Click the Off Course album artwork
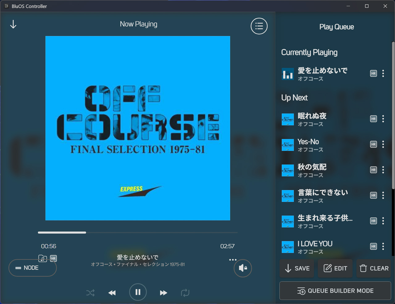 [x=138, y=128]
